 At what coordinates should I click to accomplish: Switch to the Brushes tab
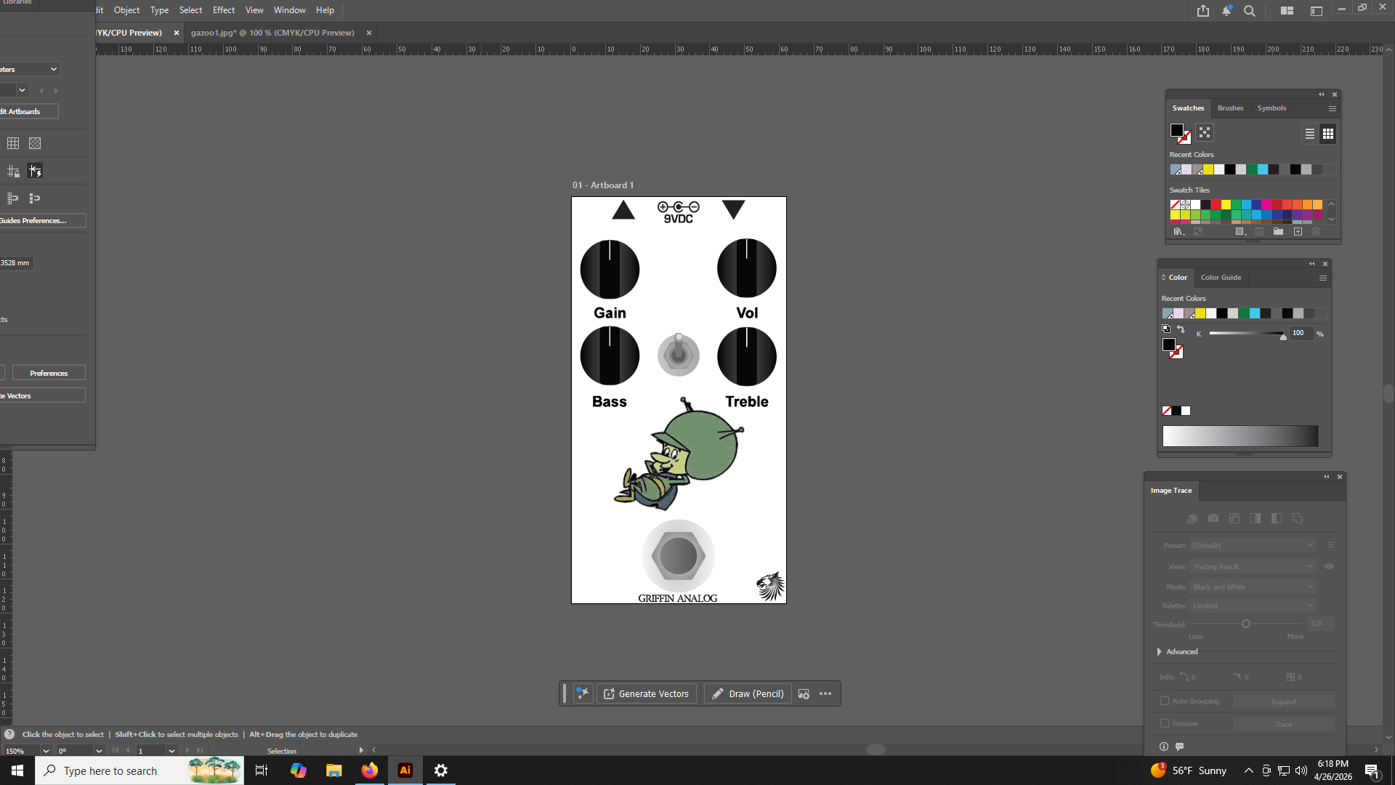1230,108
